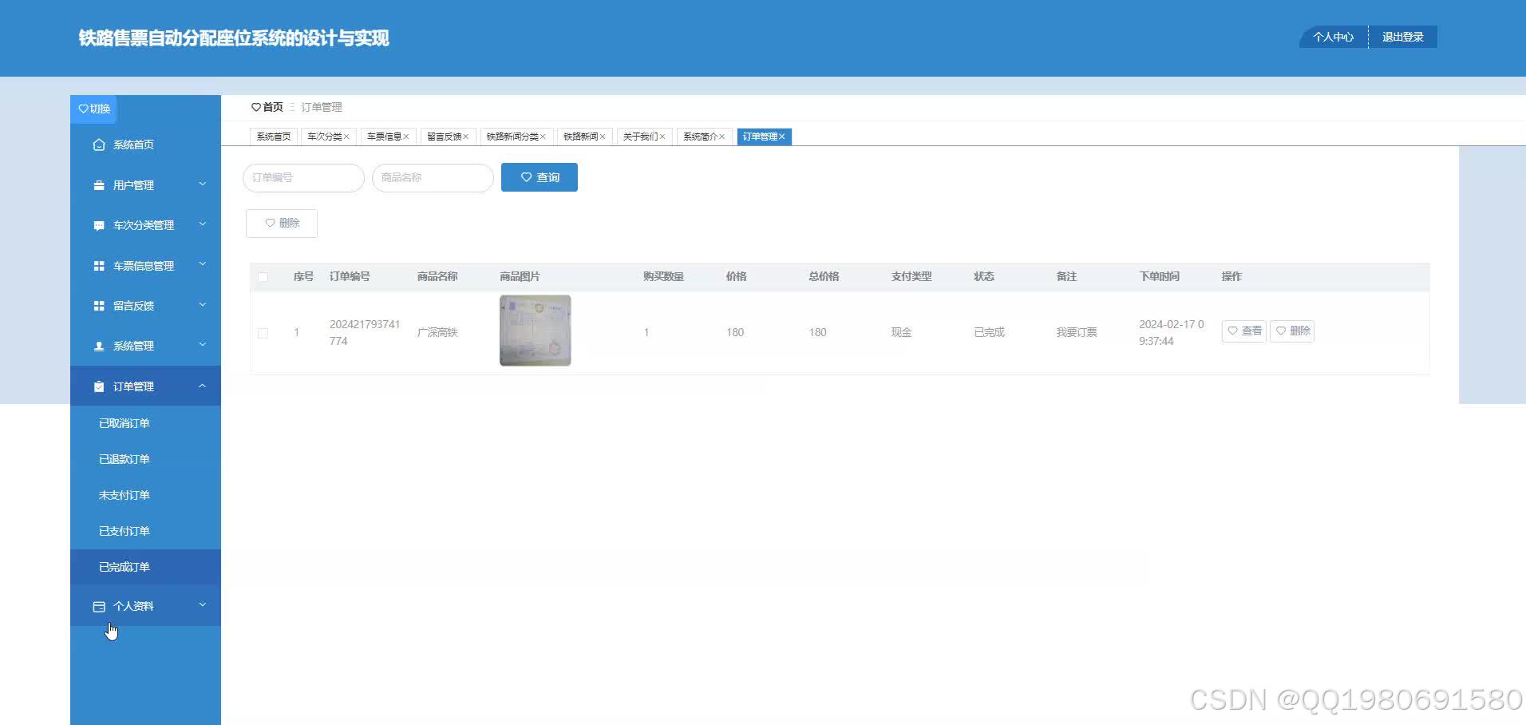This screenshot has height=725, width=1526.
Task: Click 删除 in the 广深高铁 order row
Action: tap(1292, 331)
